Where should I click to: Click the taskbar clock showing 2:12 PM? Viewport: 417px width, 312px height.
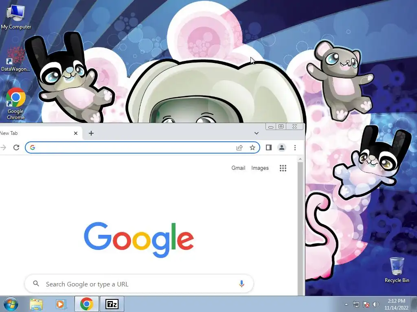tap(396, 304)
